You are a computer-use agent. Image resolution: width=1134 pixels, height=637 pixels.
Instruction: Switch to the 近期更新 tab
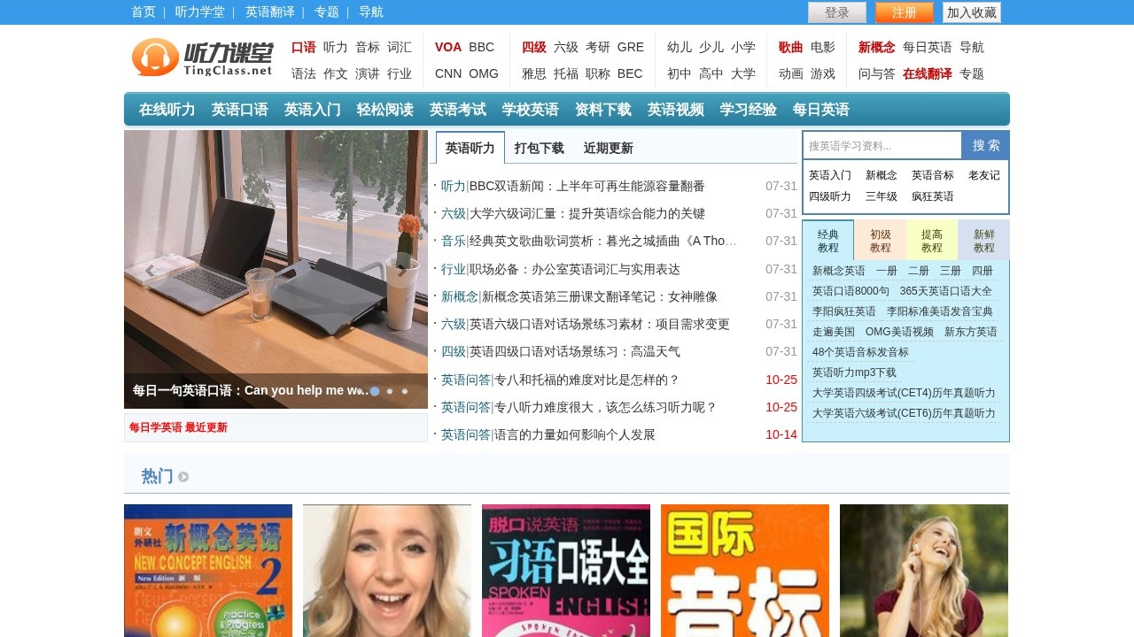click(x=608, y=149)
